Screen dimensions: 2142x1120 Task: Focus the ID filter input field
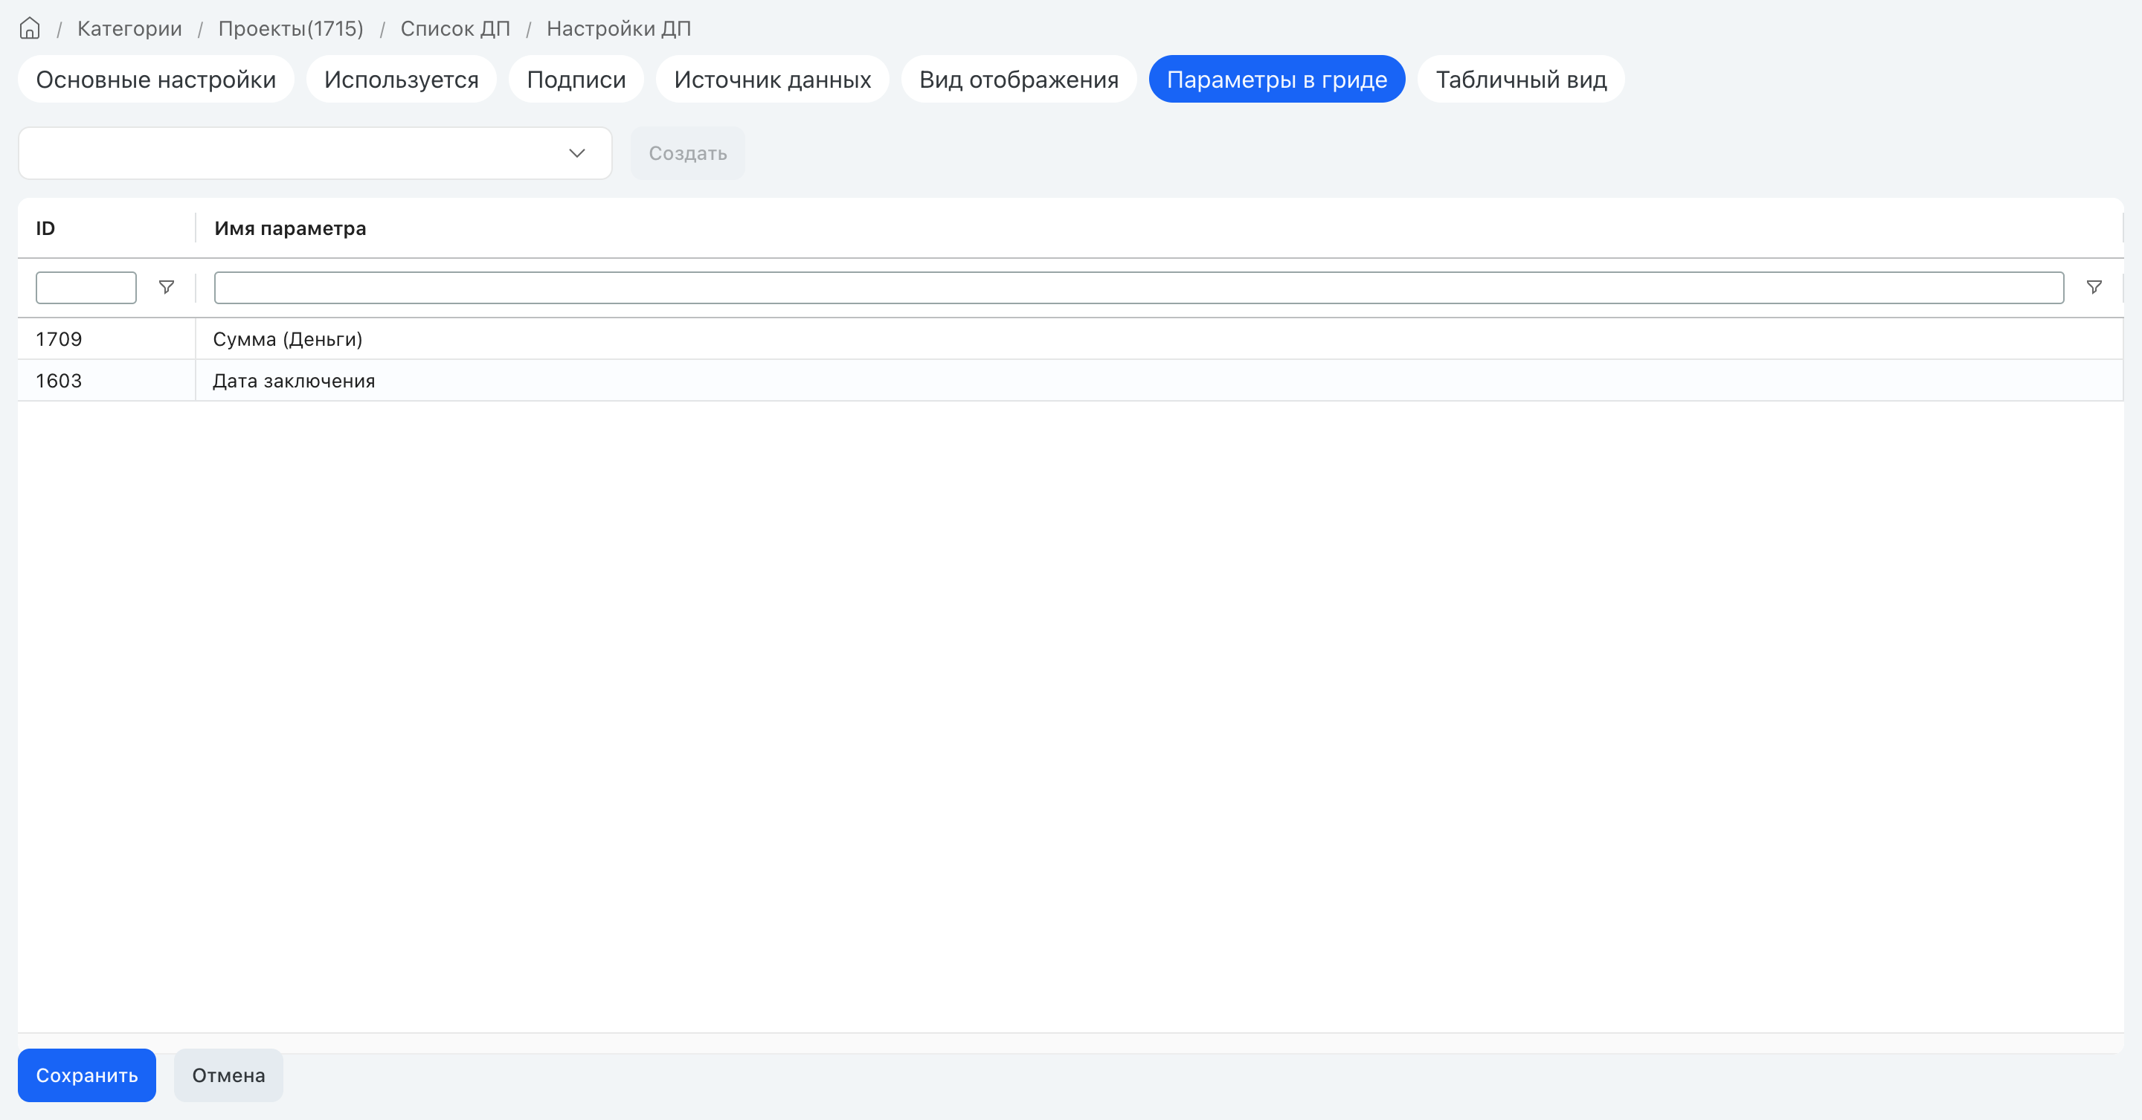[x=86, y=288]
